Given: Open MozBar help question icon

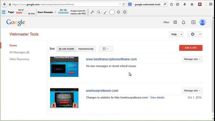Looking at the screenshot, I should (x=125, y=12).
